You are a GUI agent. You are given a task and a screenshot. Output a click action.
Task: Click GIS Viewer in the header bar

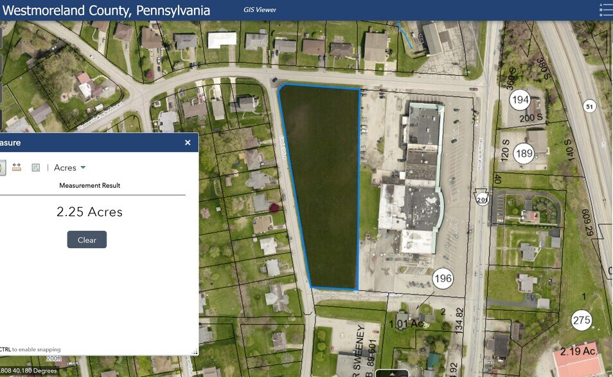[259, 10]
